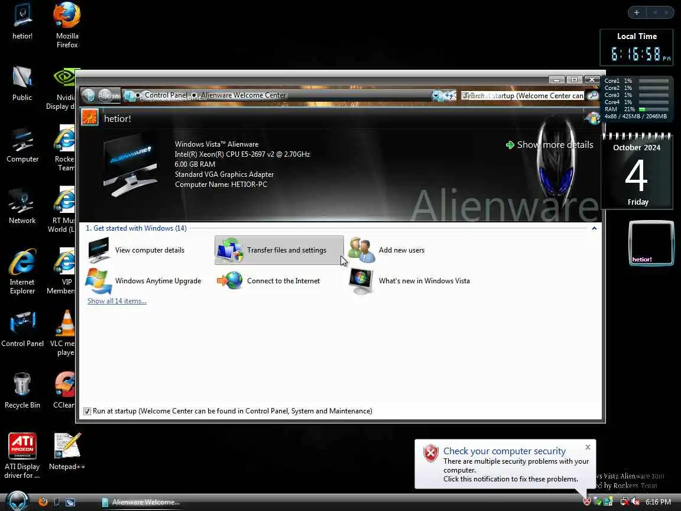The width and height of the screenshot is (681, 511).
Task: Open Windows Anytime Upgrade
Action: tap(143, 281)
